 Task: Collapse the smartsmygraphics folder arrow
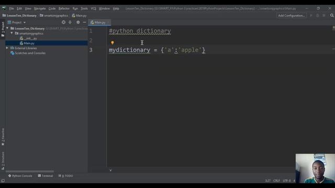(12, 33)
